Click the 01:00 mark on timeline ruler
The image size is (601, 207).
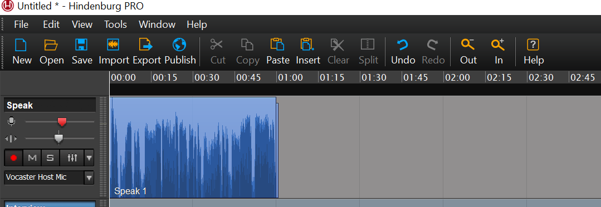(x=290, y=78)
